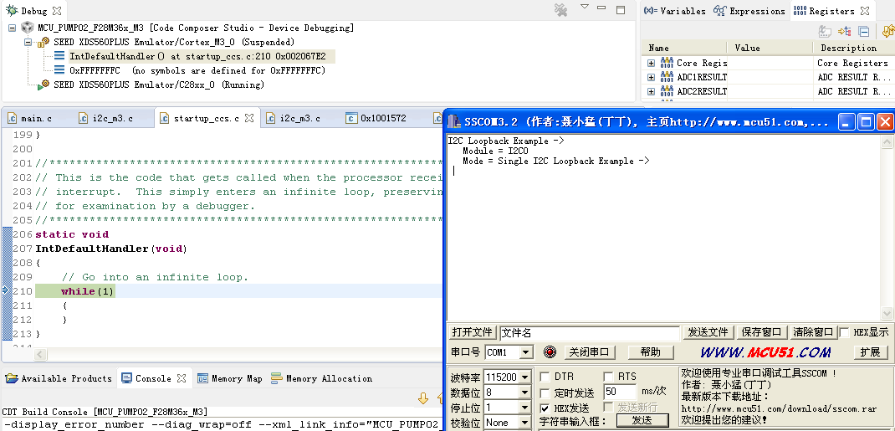Click the show logical structure icon in Registers
Viewport: 895px width, 431px height.
click(x=845, y=32)
